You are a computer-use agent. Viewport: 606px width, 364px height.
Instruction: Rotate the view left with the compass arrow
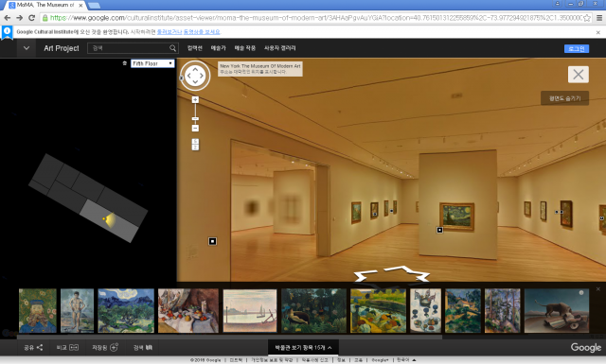(x=188, y=76)
